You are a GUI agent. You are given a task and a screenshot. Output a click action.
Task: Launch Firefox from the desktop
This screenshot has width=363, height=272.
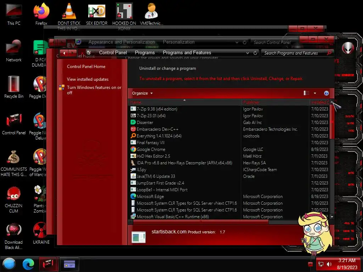pos(41,14)
